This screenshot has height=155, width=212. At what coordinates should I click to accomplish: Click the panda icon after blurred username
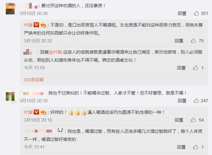[x=60, y=130]
